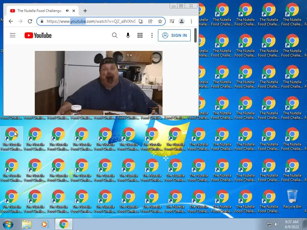Open the Chrome three-dot menu
307x230 pixels.
coord(191,21)
